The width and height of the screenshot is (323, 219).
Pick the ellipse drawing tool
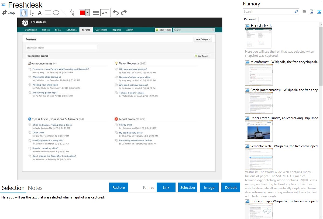[x=56, y=13]
